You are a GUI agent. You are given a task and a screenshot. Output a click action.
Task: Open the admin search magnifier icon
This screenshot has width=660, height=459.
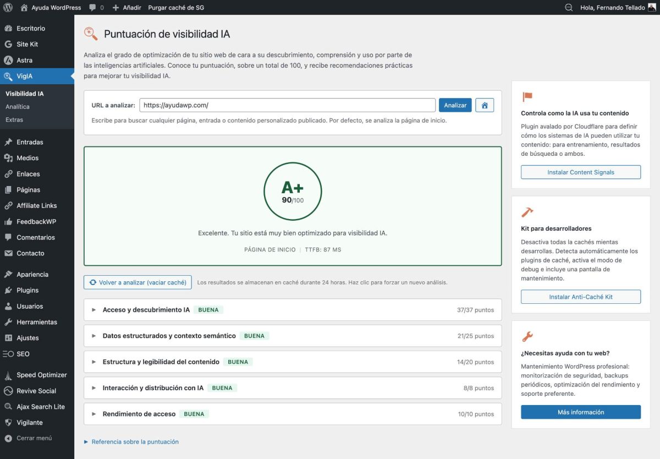pyautogui.click(x=569, y=7)
